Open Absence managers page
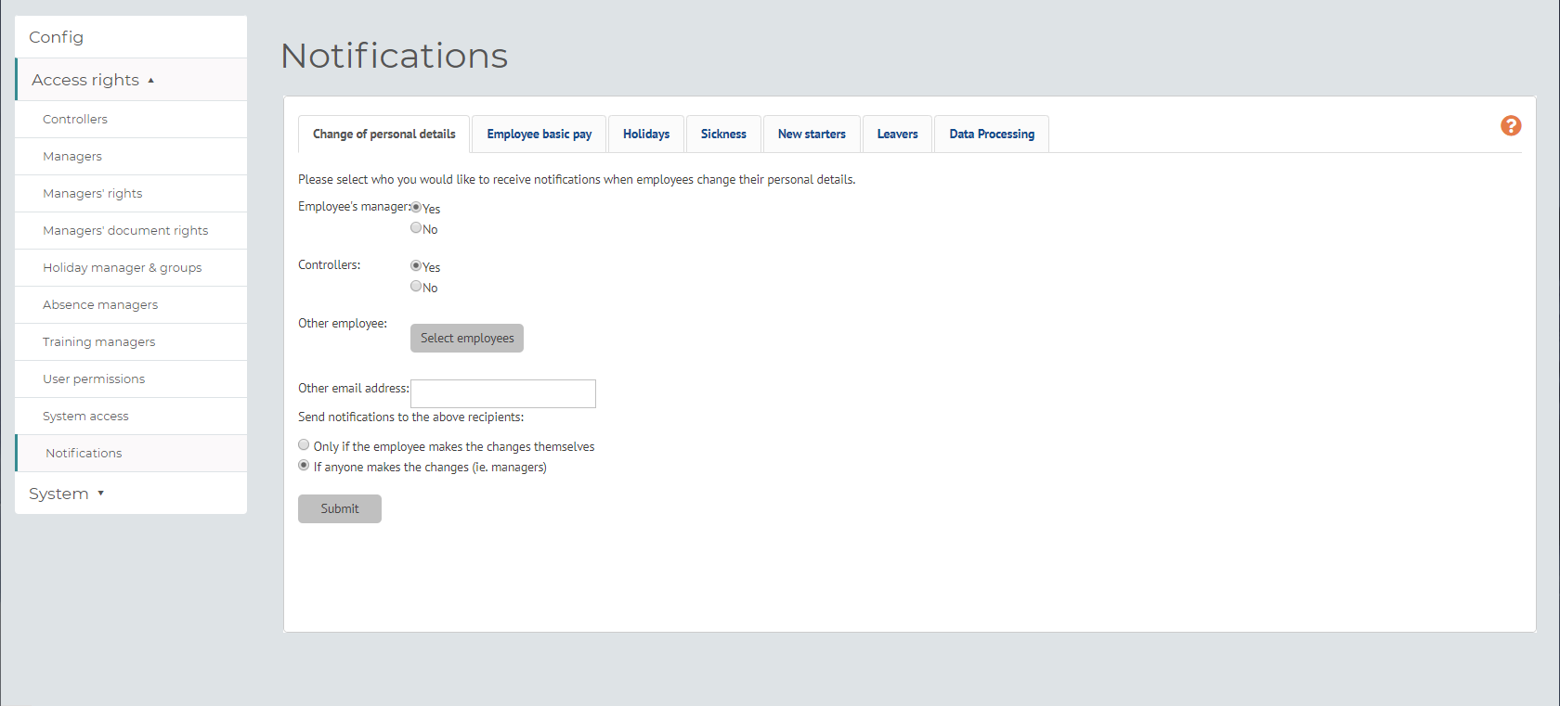1560x706 pixels. (x=131, y=304)
